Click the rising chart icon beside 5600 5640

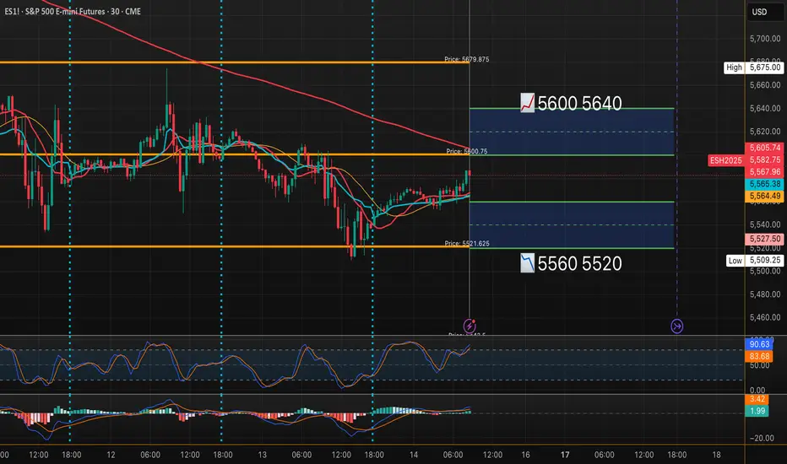click(x=527, y=103)
